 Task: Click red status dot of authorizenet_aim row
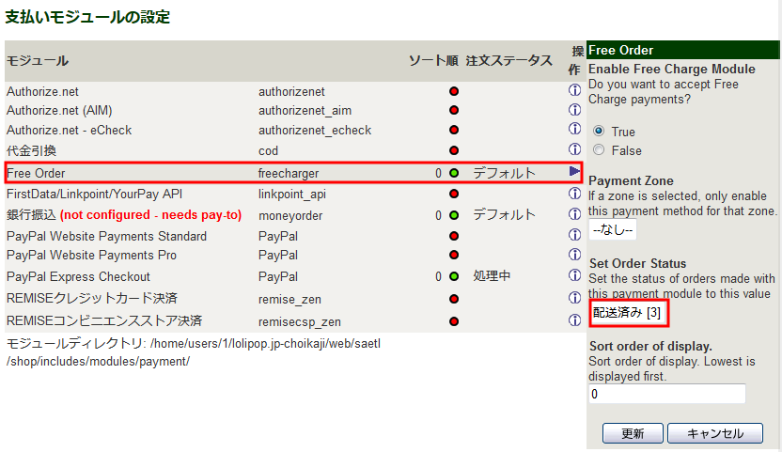(454, 110)
